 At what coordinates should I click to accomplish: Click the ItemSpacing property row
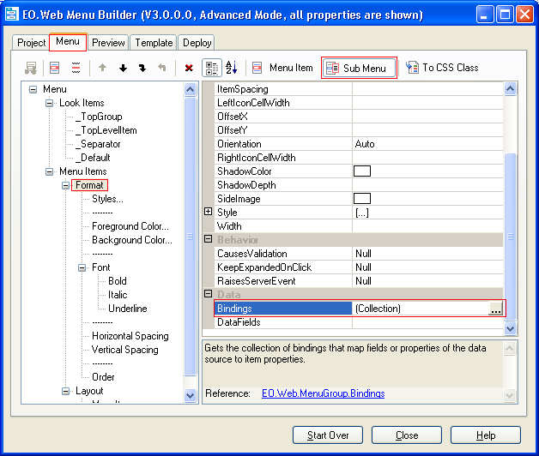(359, 89)
